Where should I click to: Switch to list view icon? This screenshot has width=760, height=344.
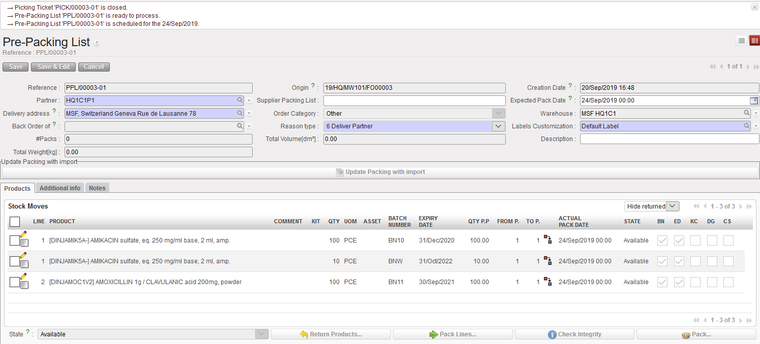(741, 41)
